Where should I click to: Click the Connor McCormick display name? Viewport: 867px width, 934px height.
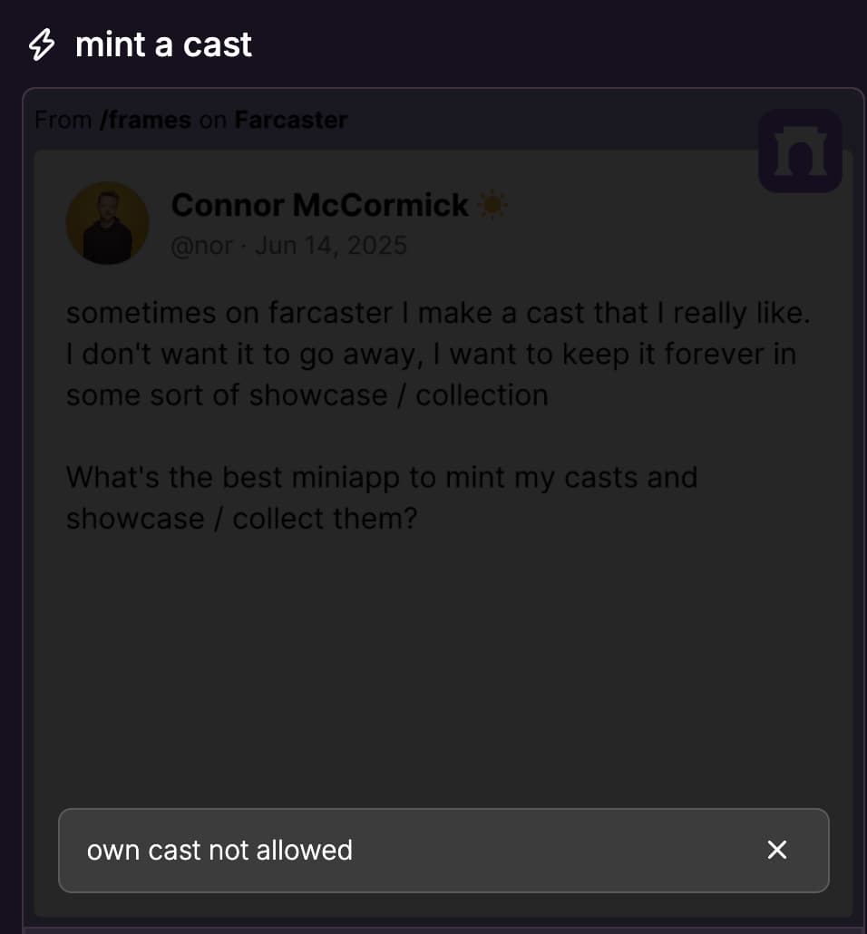coord(320,205)
